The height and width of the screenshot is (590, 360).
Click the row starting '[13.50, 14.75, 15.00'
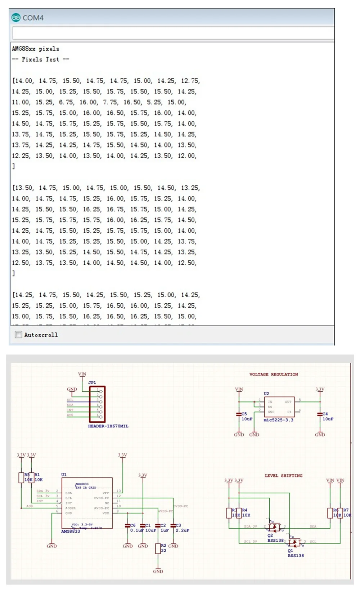coord(106,188)
